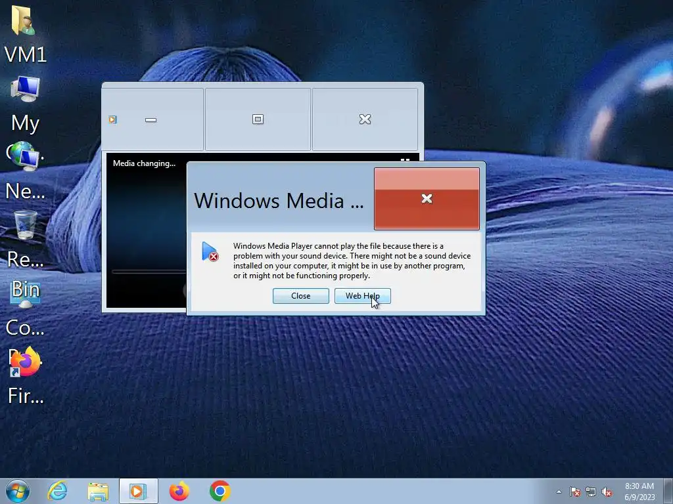Click the error message text in dialog
This screenshot has width=673, height=504.
352,261
